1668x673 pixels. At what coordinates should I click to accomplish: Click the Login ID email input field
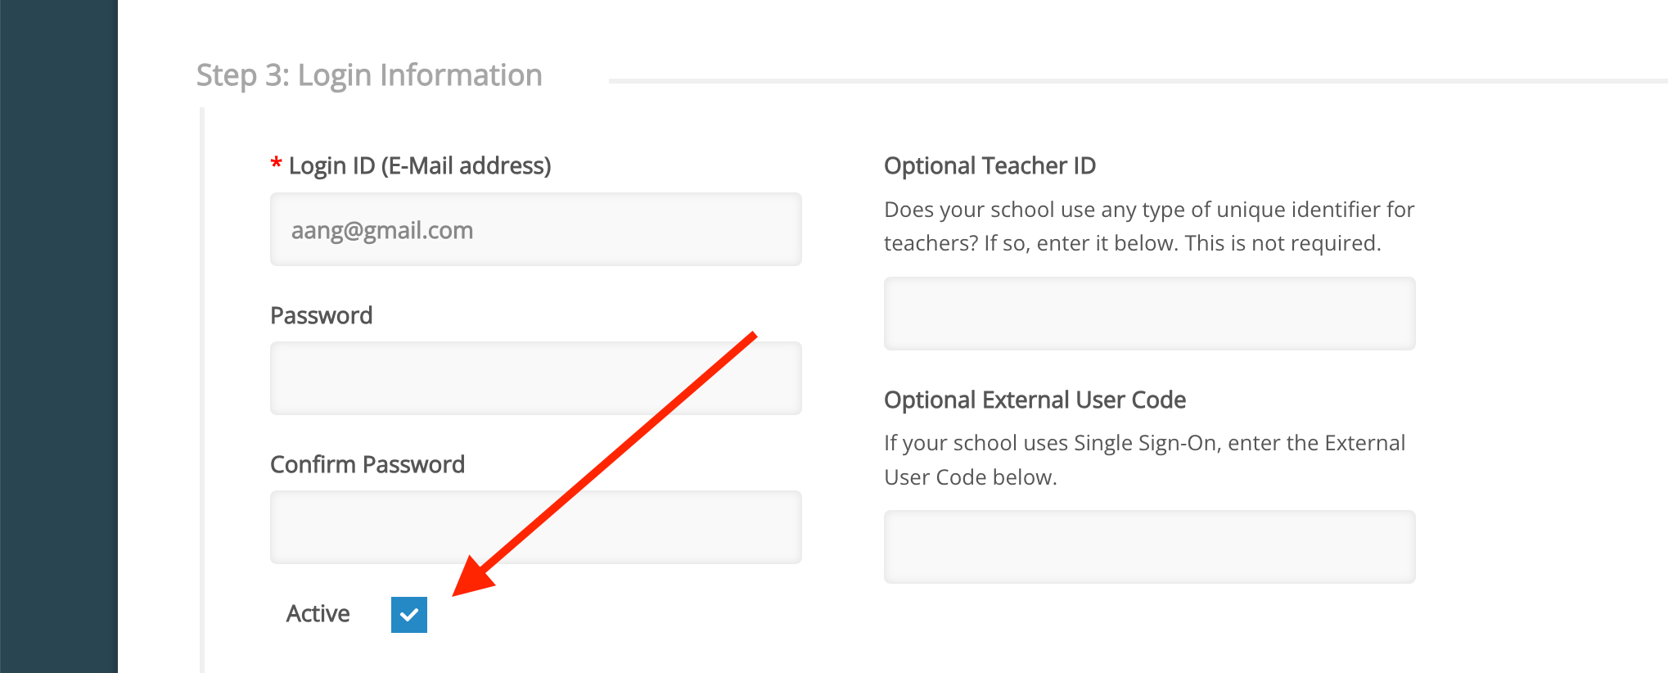coord(535,229)
